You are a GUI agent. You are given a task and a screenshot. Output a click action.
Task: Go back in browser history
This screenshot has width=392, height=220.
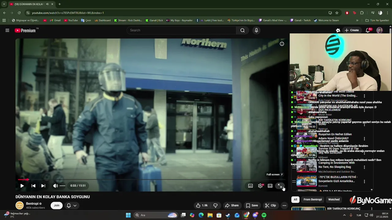click(4, 13)
